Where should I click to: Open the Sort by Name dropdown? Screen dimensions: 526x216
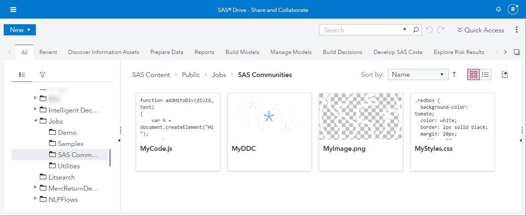[418, 74]
